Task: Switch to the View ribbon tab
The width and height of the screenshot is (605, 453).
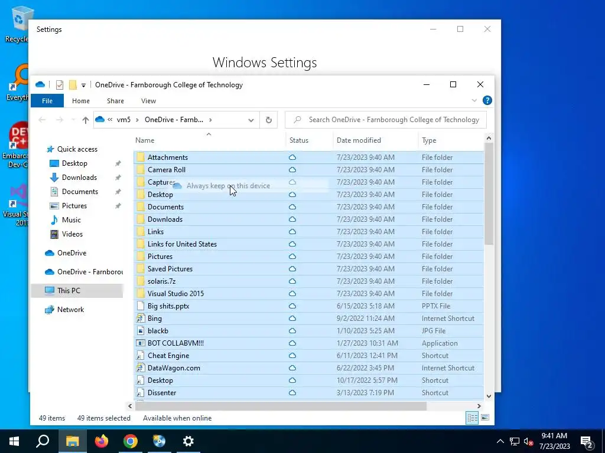Action: pyautogui.click(x=148, y=101)
